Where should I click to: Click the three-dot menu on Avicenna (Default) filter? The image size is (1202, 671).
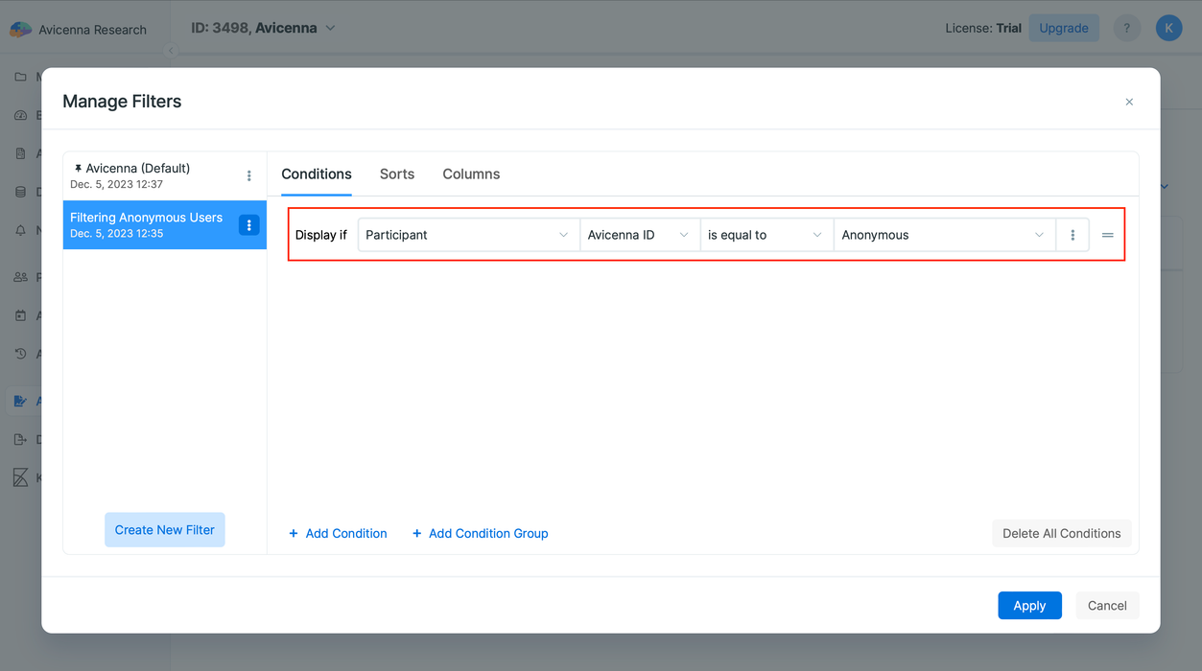point(248,175)
